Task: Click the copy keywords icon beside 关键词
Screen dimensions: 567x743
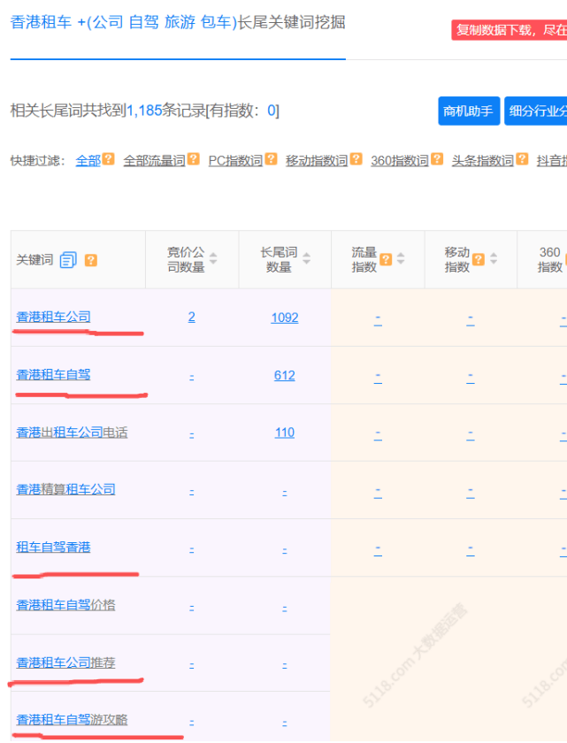Action: click(x=68, y=260)
